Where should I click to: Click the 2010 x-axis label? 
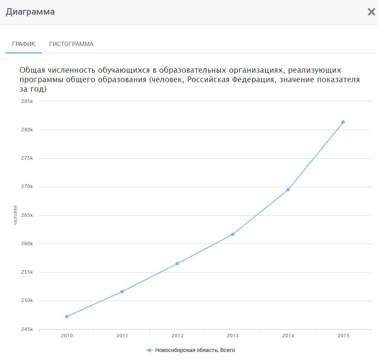(x=67, y=336)
